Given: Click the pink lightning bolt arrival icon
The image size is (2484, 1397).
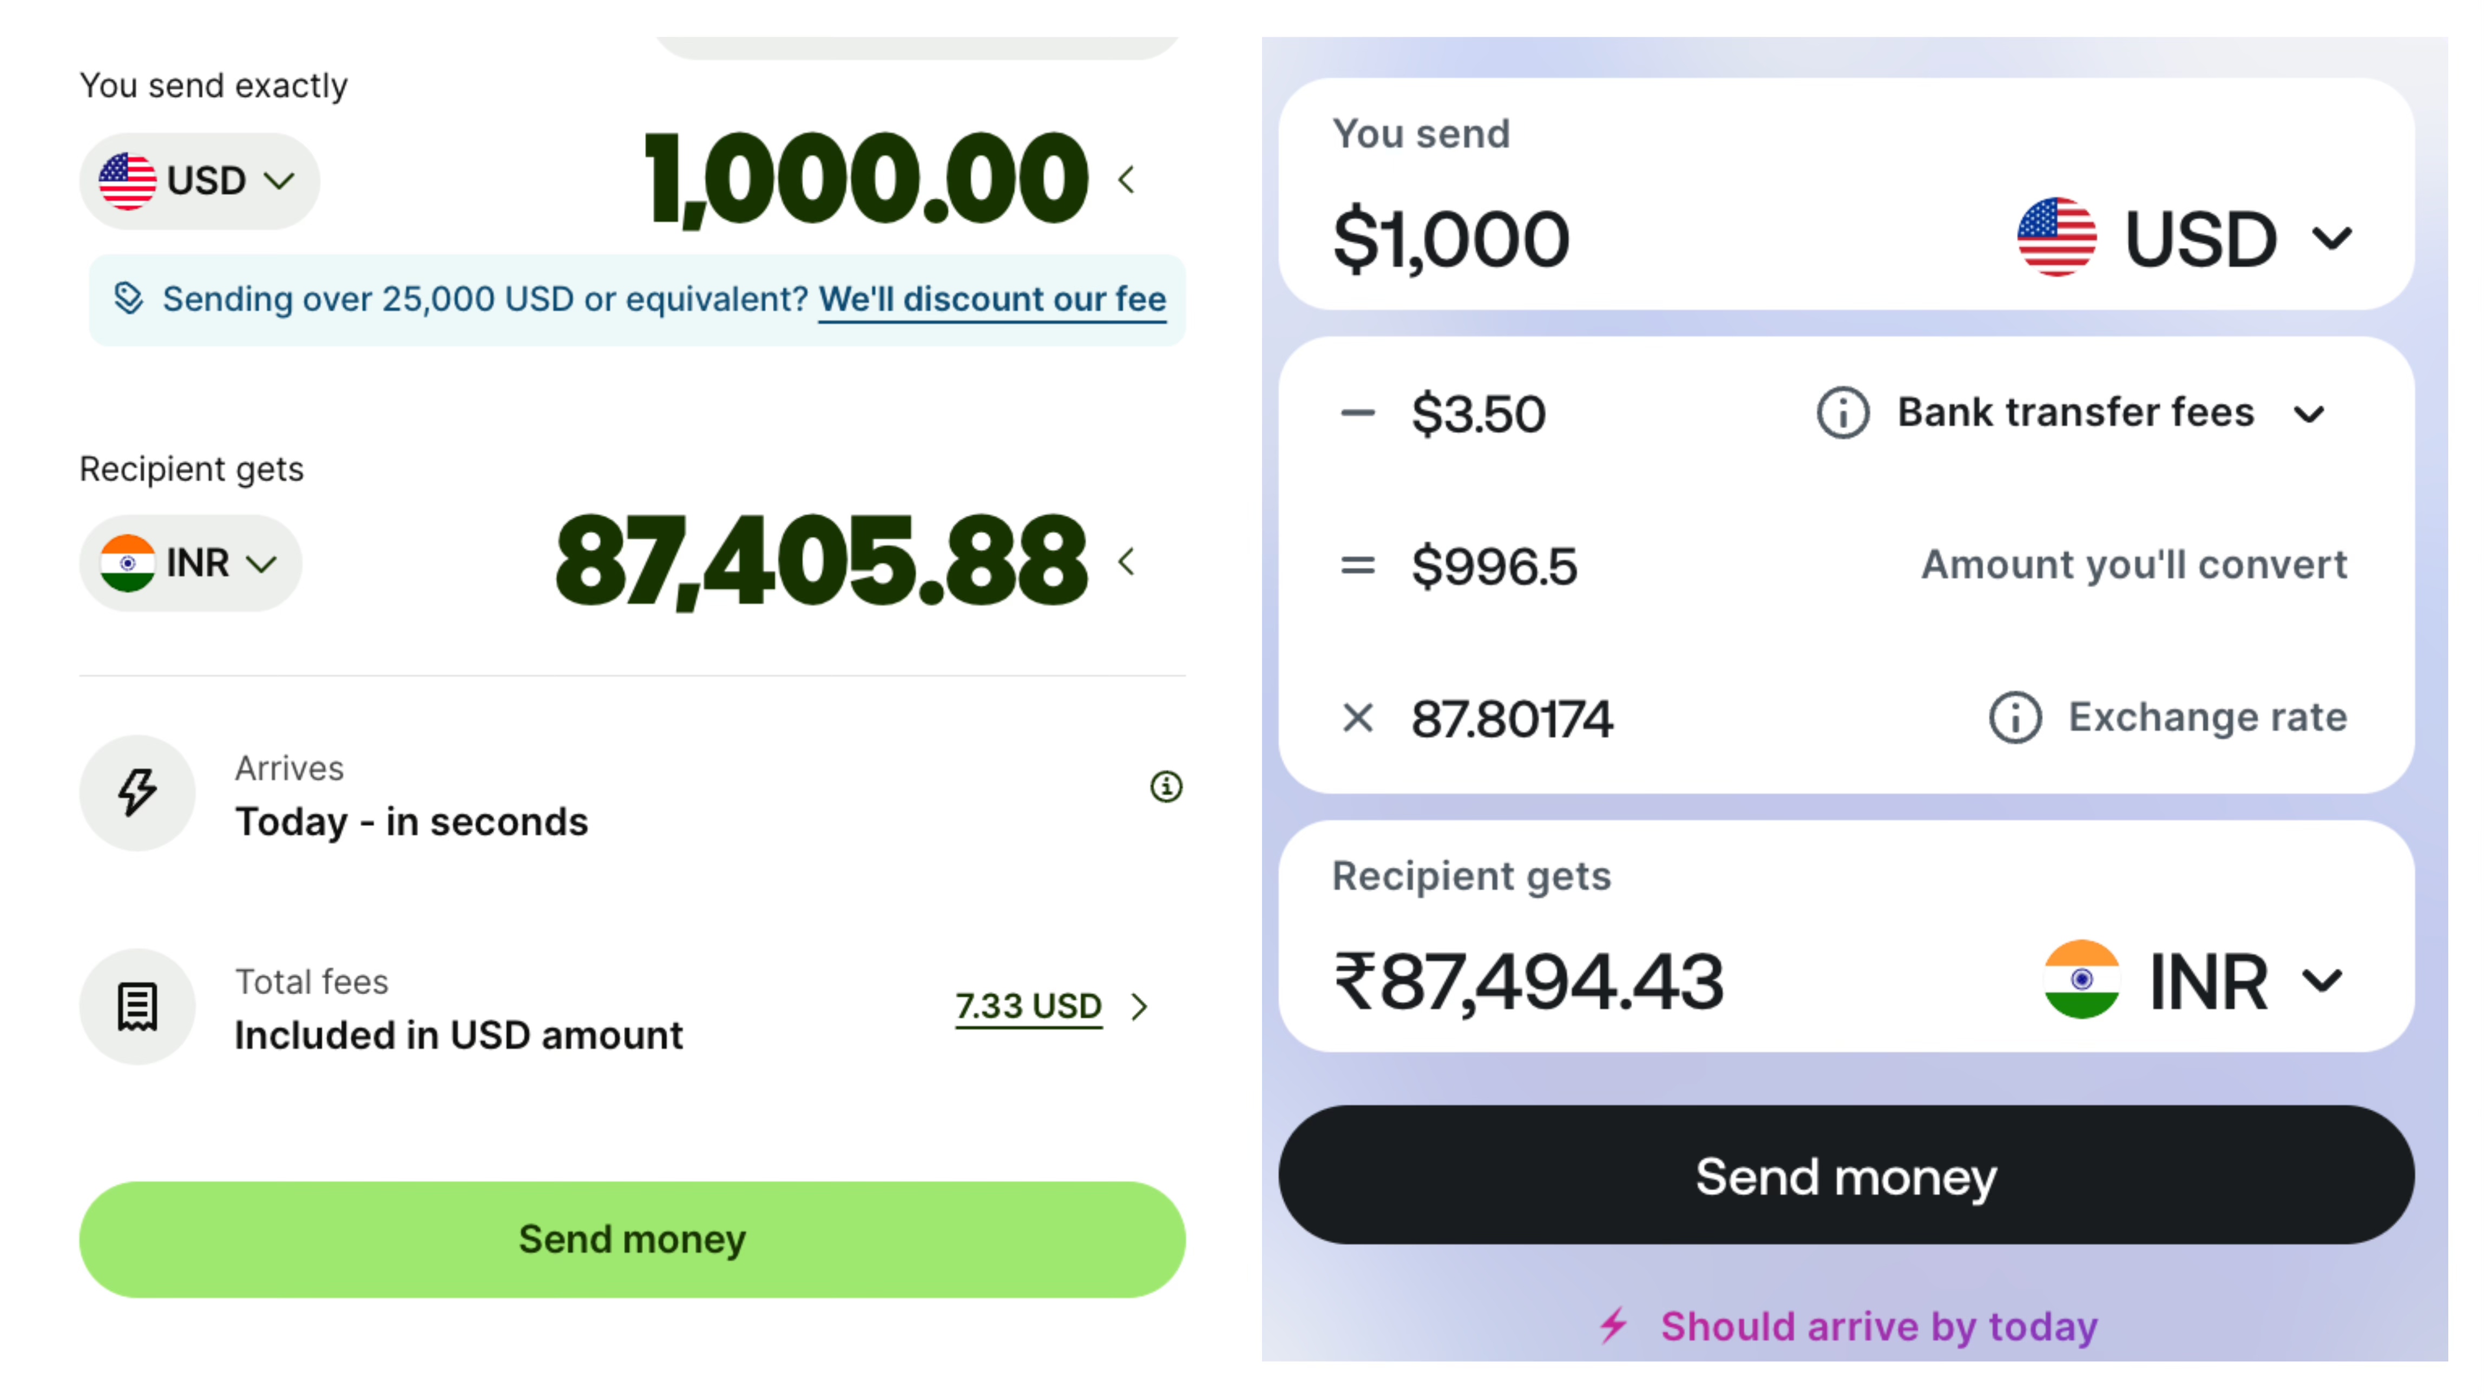Looking at the screenshot, I should point(1613,1326).
